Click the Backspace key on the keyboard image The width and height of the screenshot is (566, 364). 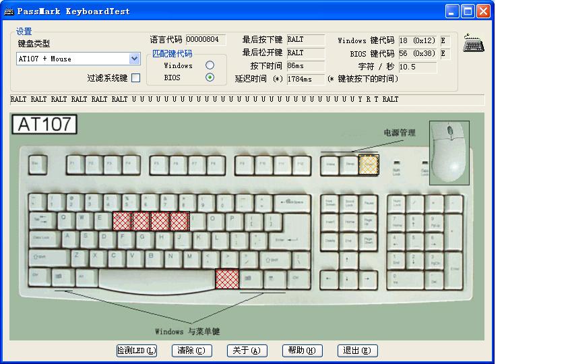click(292, 202)
